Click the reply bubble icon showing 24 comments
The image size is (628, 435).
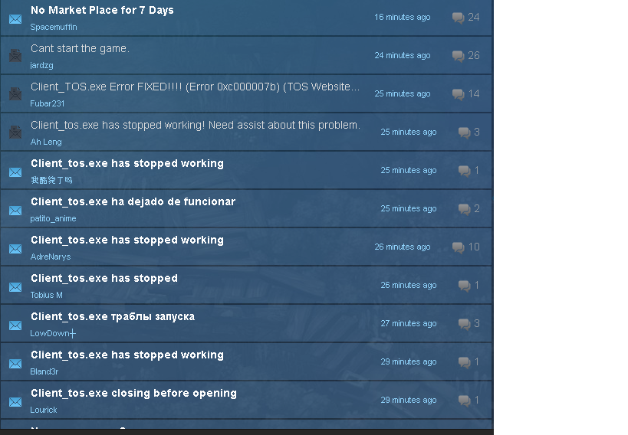click(459, 18)
